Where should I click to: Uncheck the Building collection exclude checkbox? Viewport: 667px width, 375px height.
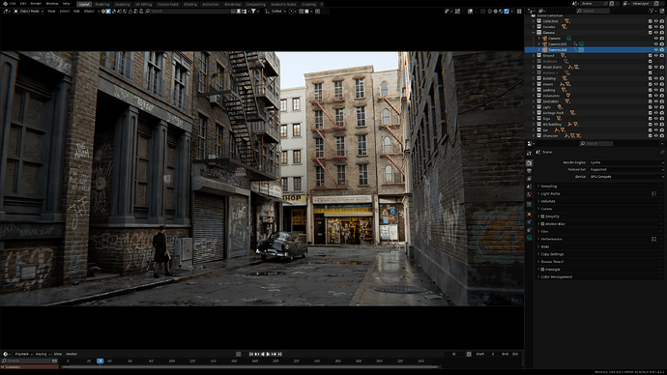[650, 78]
